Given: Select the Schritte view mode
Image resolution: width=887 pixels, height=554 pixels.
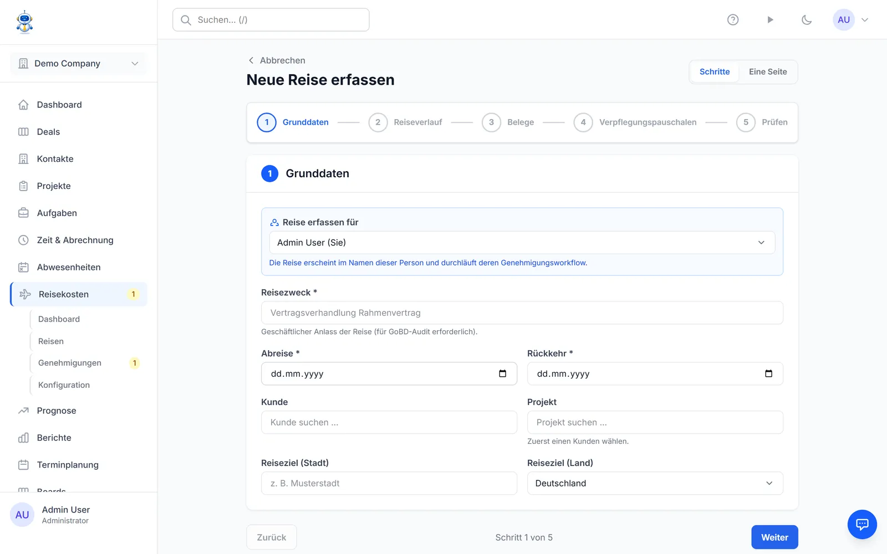Looking at the screenshot, I should point(715,71).
